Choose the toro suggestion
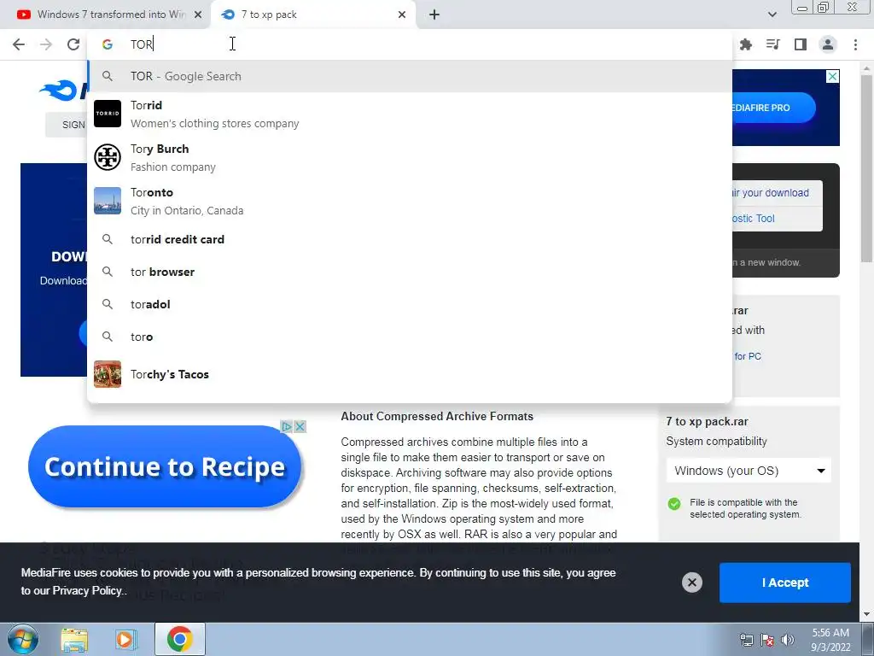Screen dimensions: 874x656 pyautogui.click(x=410, y=337)
